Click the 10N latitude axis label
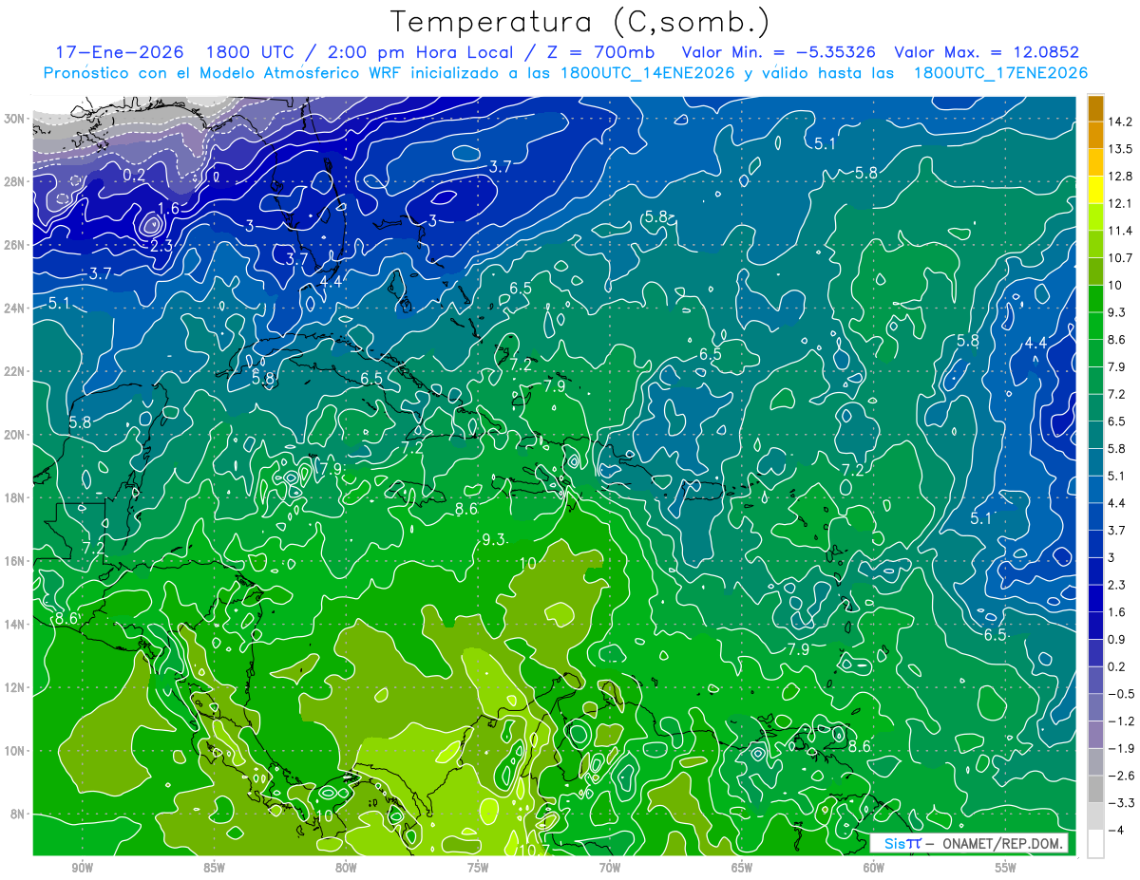Screen dimensions: 1140x880 (x=14, y=751)
